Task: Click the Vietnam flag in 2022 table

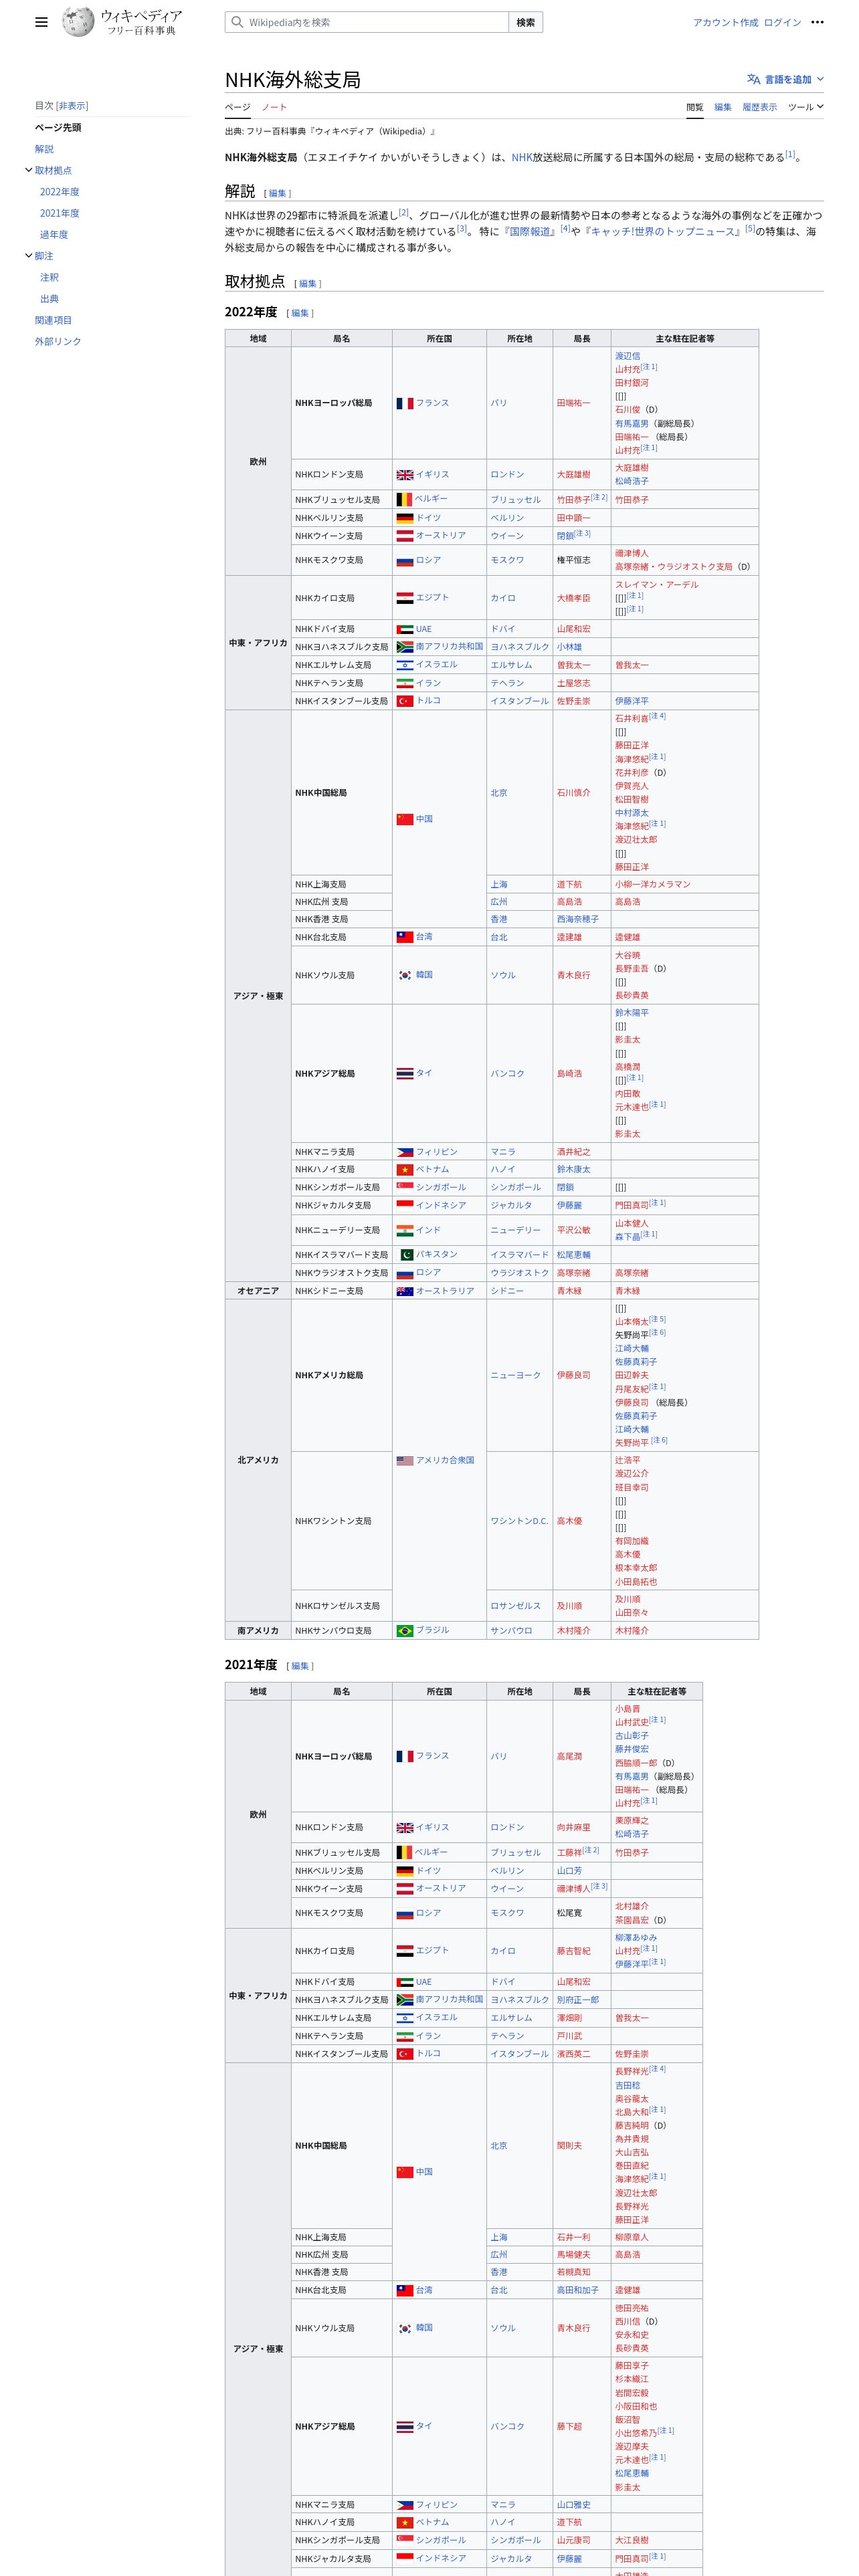Action: coord(405,1169)
